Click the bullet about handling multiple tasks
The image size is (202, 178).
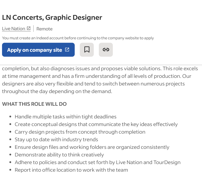tap(66, 117)
